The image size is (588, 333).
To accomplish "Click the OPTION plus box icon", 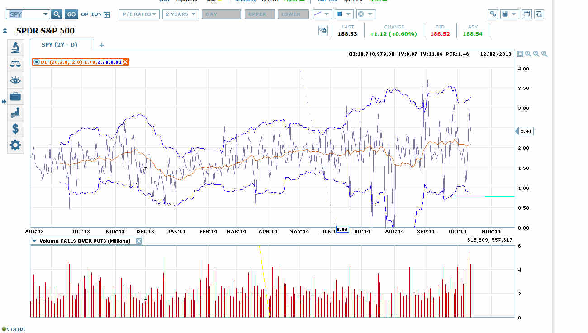I will 107,14.
